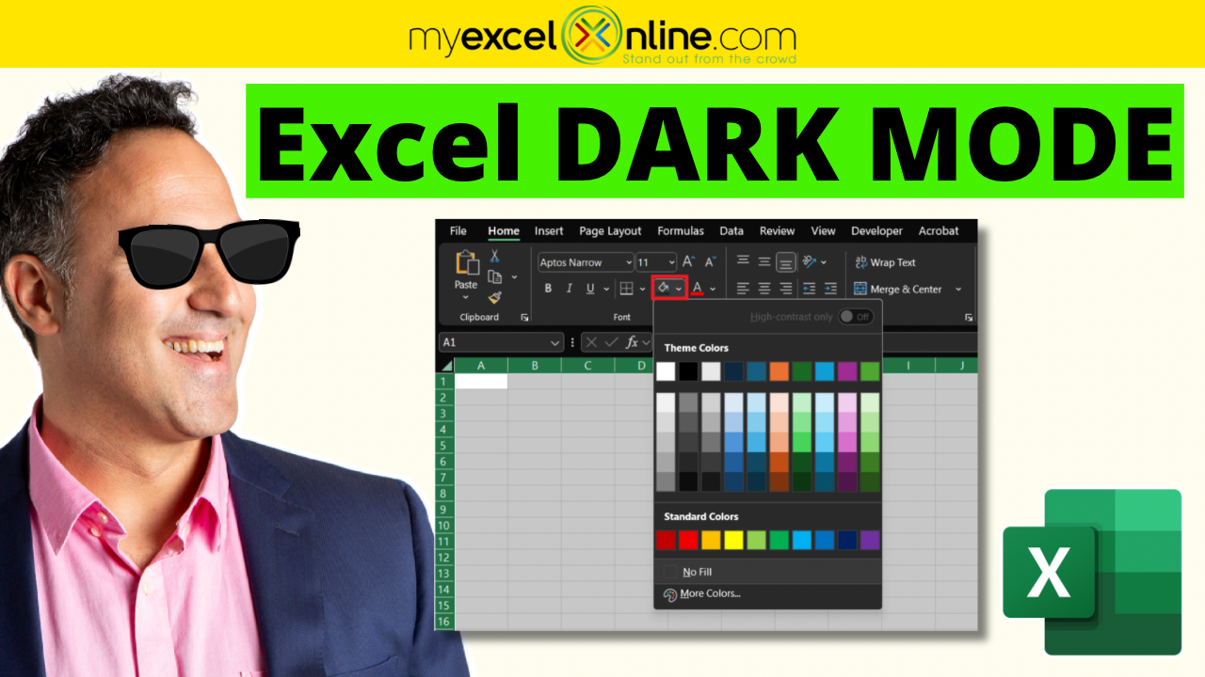Click the Fill Color paint bucket
The width and height of the screenshot is (1205, 677).
[663, 288]
